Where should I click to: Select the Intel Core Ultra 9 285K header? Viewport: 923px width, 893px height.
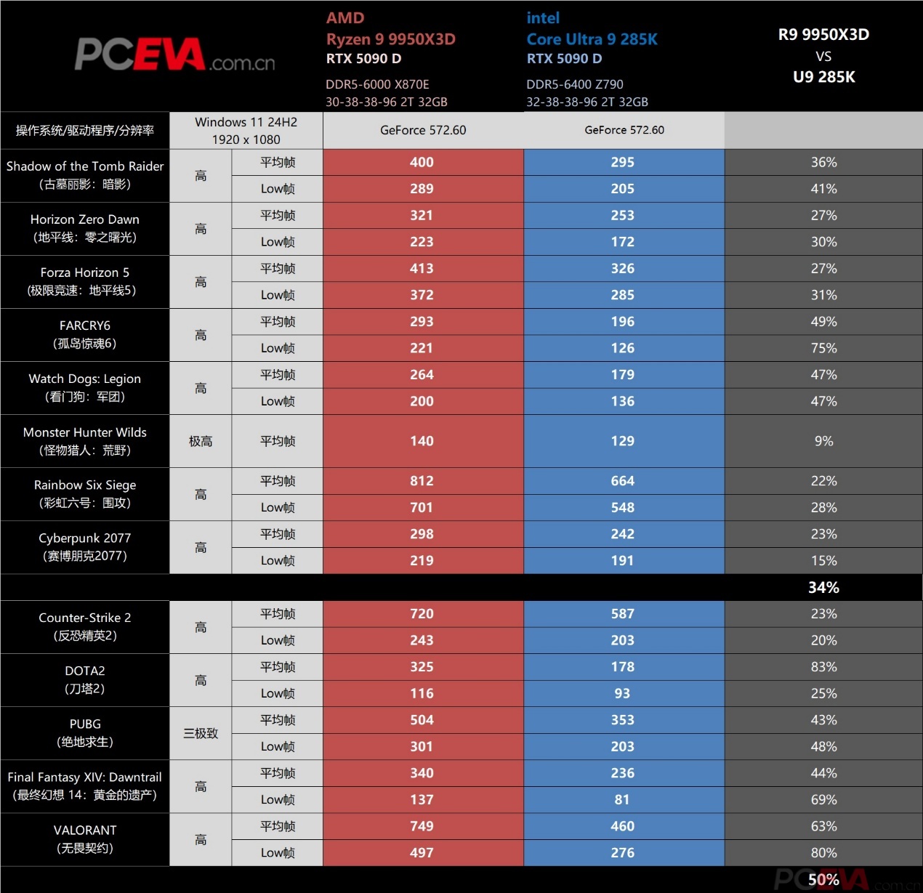(592, 29)
